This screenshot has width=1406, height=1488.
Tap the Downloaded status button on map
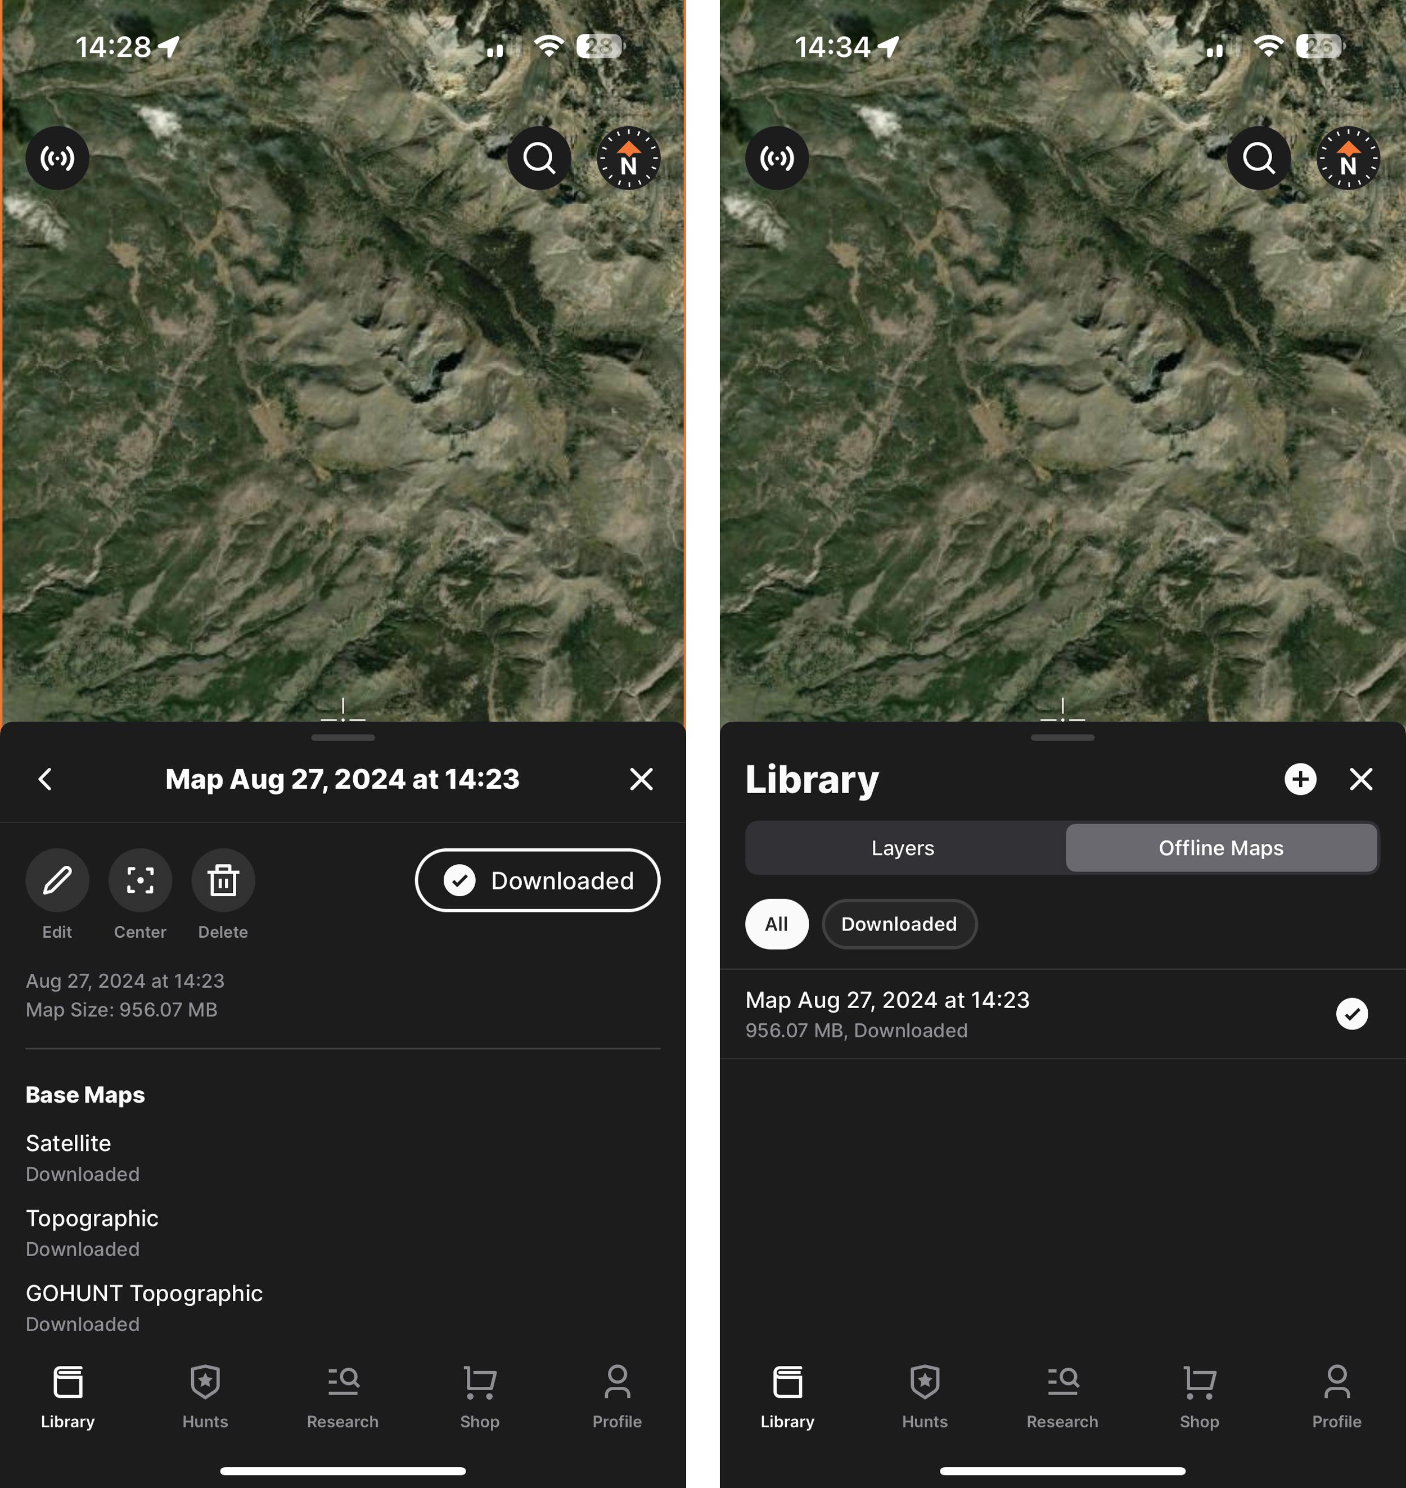click(x=538, y=880)
